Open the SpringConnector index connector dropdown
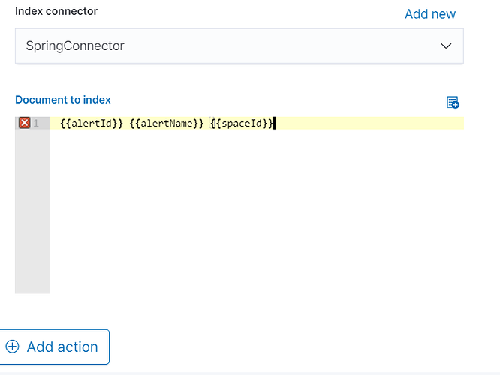 point(239,46)
